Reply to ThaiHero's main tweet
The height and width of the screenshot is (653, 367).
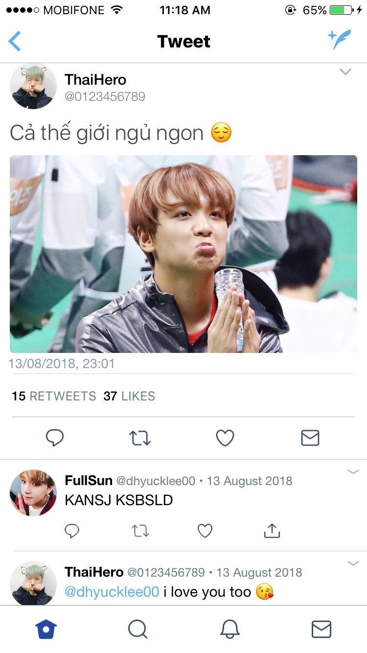[55, 438]
